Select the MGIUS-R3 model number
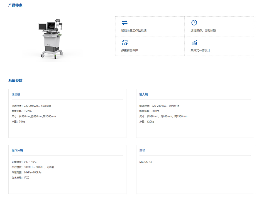Image resolution: width=259 pixels, height=199 pixels. [146, 162]
